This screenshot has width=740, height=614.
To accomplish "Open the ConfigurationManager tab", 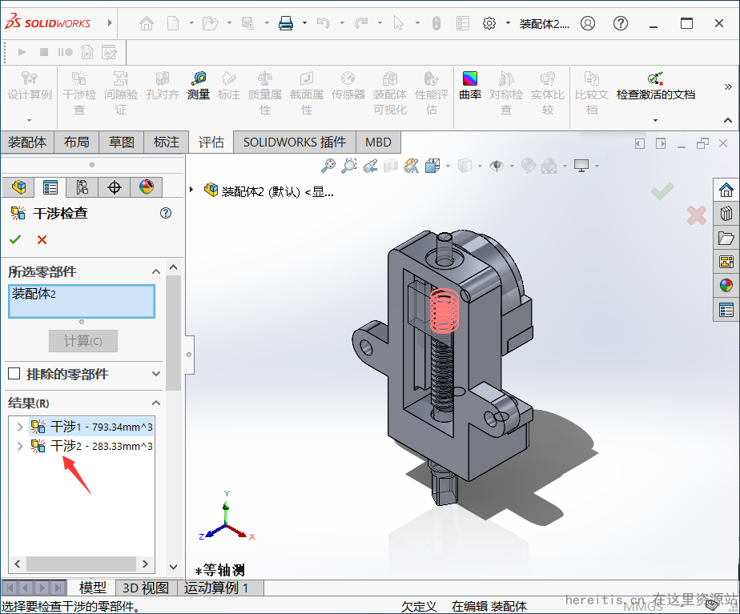I will (x=82, y=187).
